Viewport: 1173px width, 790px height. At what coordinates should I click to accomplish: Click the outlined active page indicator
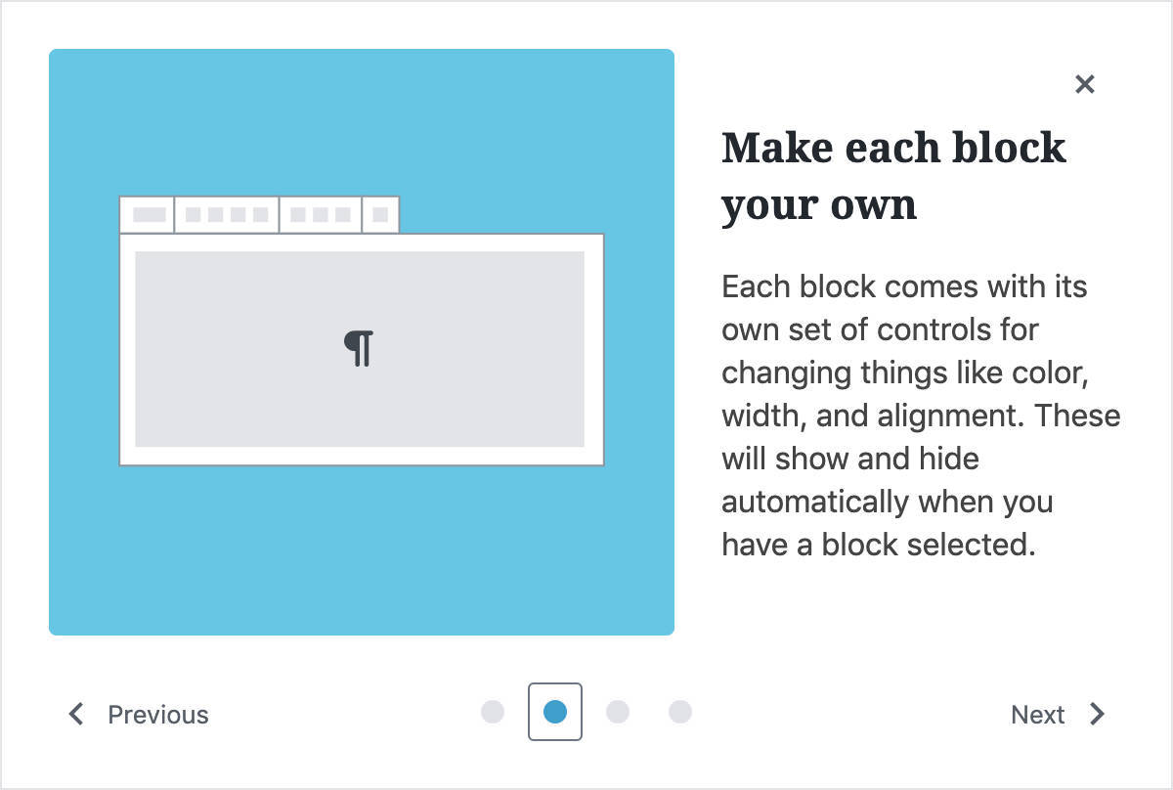(x=555, y=712)
